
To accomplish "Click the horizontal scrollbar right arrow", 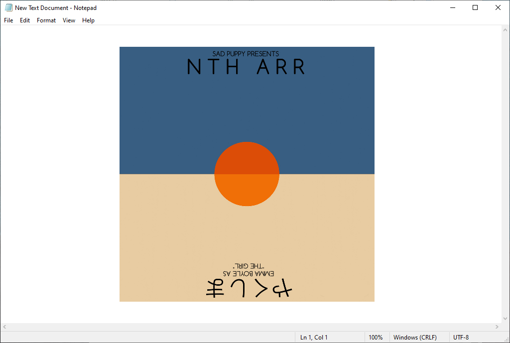I will (496, 327).
